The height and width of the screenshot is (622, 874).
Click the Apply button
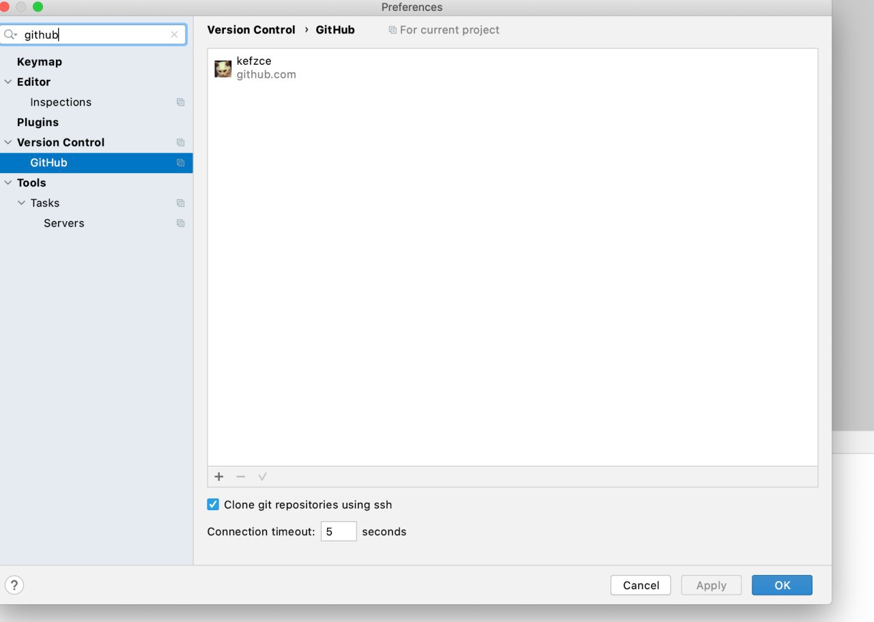(x=711, y=585)
